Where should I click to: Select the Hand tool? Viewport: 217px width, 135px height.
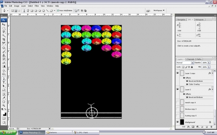[x=4, y=102]
